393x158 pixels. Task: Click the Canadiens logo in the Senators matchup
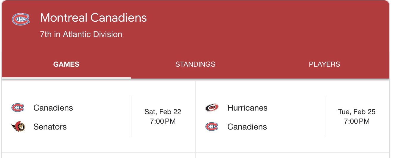coord(18,108)
